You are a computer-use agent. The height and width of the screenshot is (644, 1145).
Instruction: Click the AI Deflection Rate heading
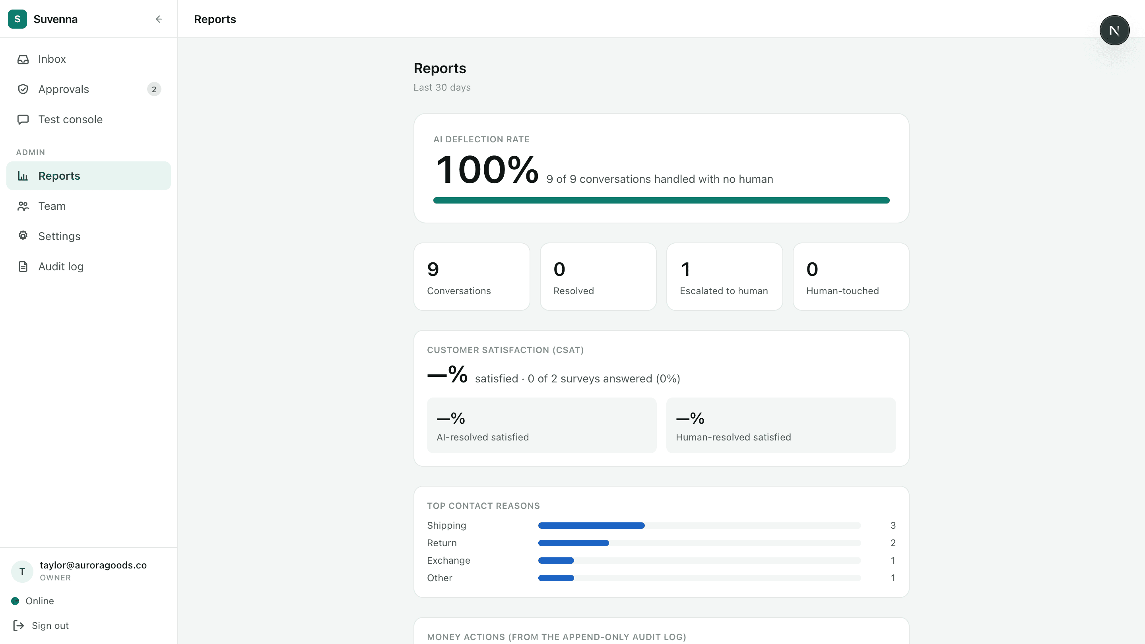pyautogui.click(x=481, y=140)
